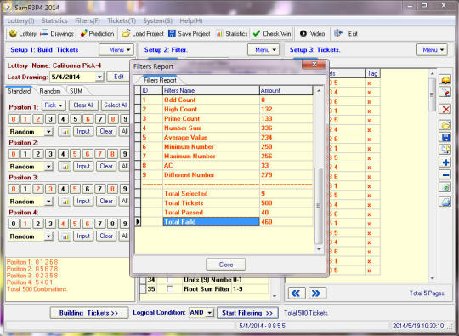Close the Filters Report dialog with Close button
This screenshot has width=459, height=336.
(x=226, y=265)
